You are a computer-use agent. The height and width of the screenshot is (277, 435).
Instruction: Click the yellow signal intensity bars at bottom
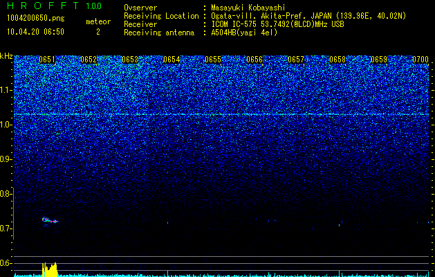click(x=50, y=269)
